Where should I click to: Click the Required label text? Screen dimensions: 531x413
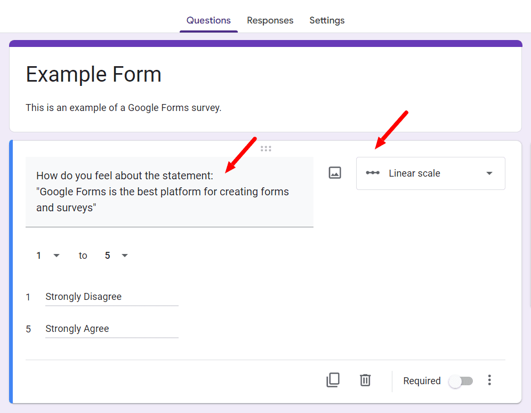[422, 381]
